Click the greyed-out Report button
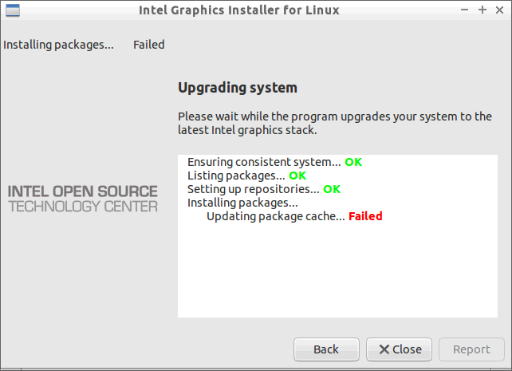 471,349
